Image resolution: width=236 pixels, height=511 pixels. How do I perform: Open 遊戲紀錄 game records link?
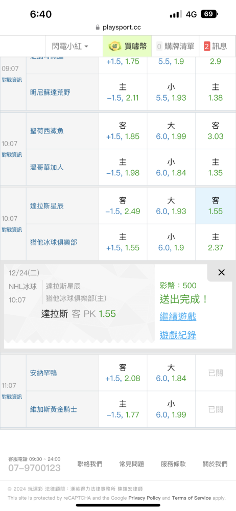tap(178, 335)
